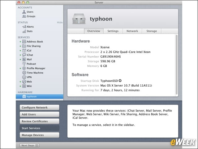Click the Alerts megaphone icon

tap(24, 27)
